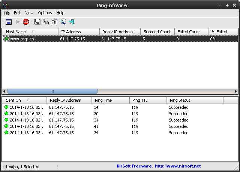Image resolution: width=240 pixels, height=172 pixels.
Task: Sort by % Failed column header
Action: [x=223, y=32]
